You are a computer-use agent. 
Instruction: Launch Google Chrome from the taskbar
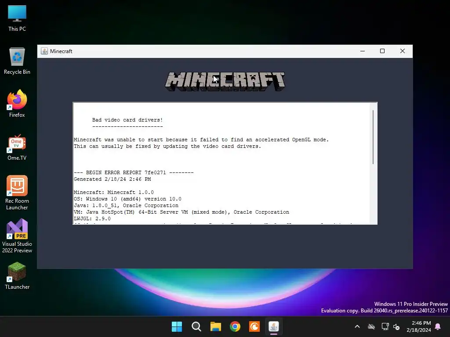235,326
